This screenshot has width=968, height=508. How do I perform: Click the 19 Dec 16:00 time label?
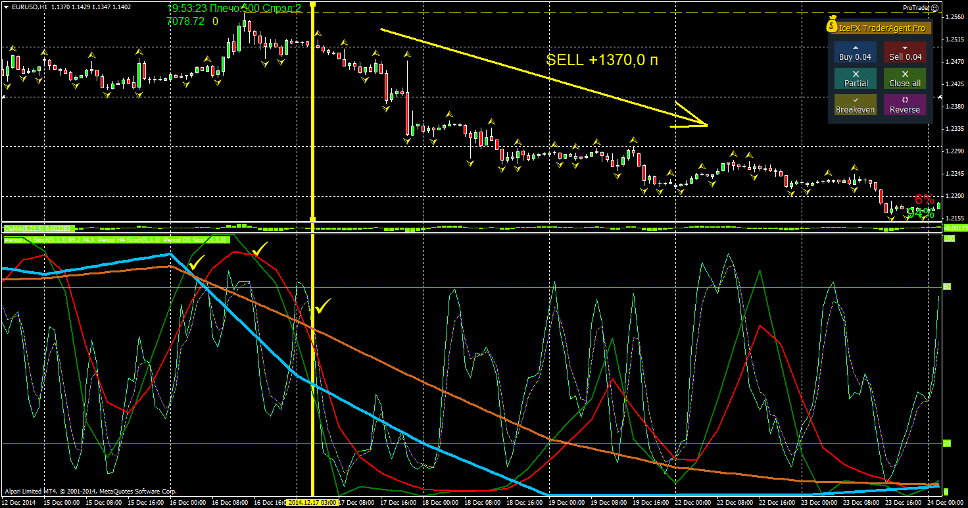pos(651,502)
